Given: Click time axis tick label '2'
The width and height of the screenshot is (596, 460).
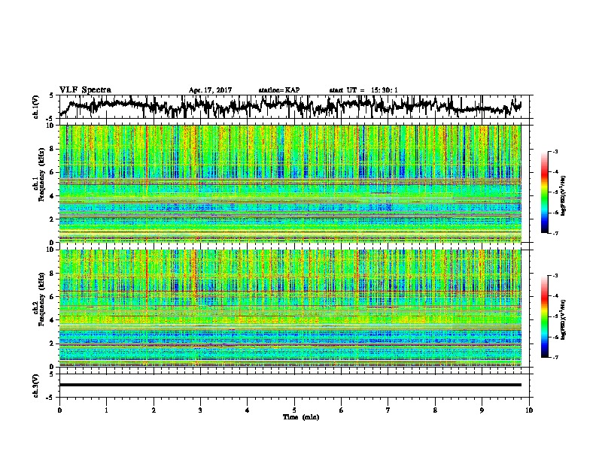Looking at the screenshot, I should [154, 410].
